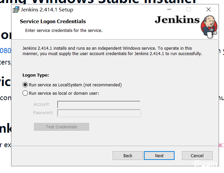
Task: Proceed with the Next button
Action: pyautogui.click(x=159, y=156)
